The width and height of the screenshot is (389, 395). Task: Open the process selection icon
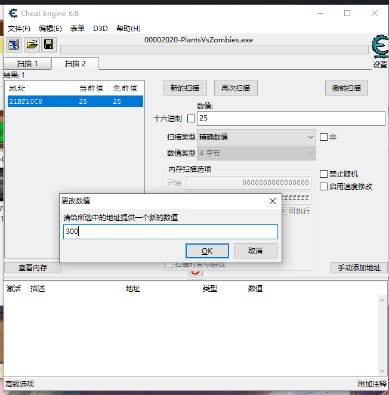(14, 45)
